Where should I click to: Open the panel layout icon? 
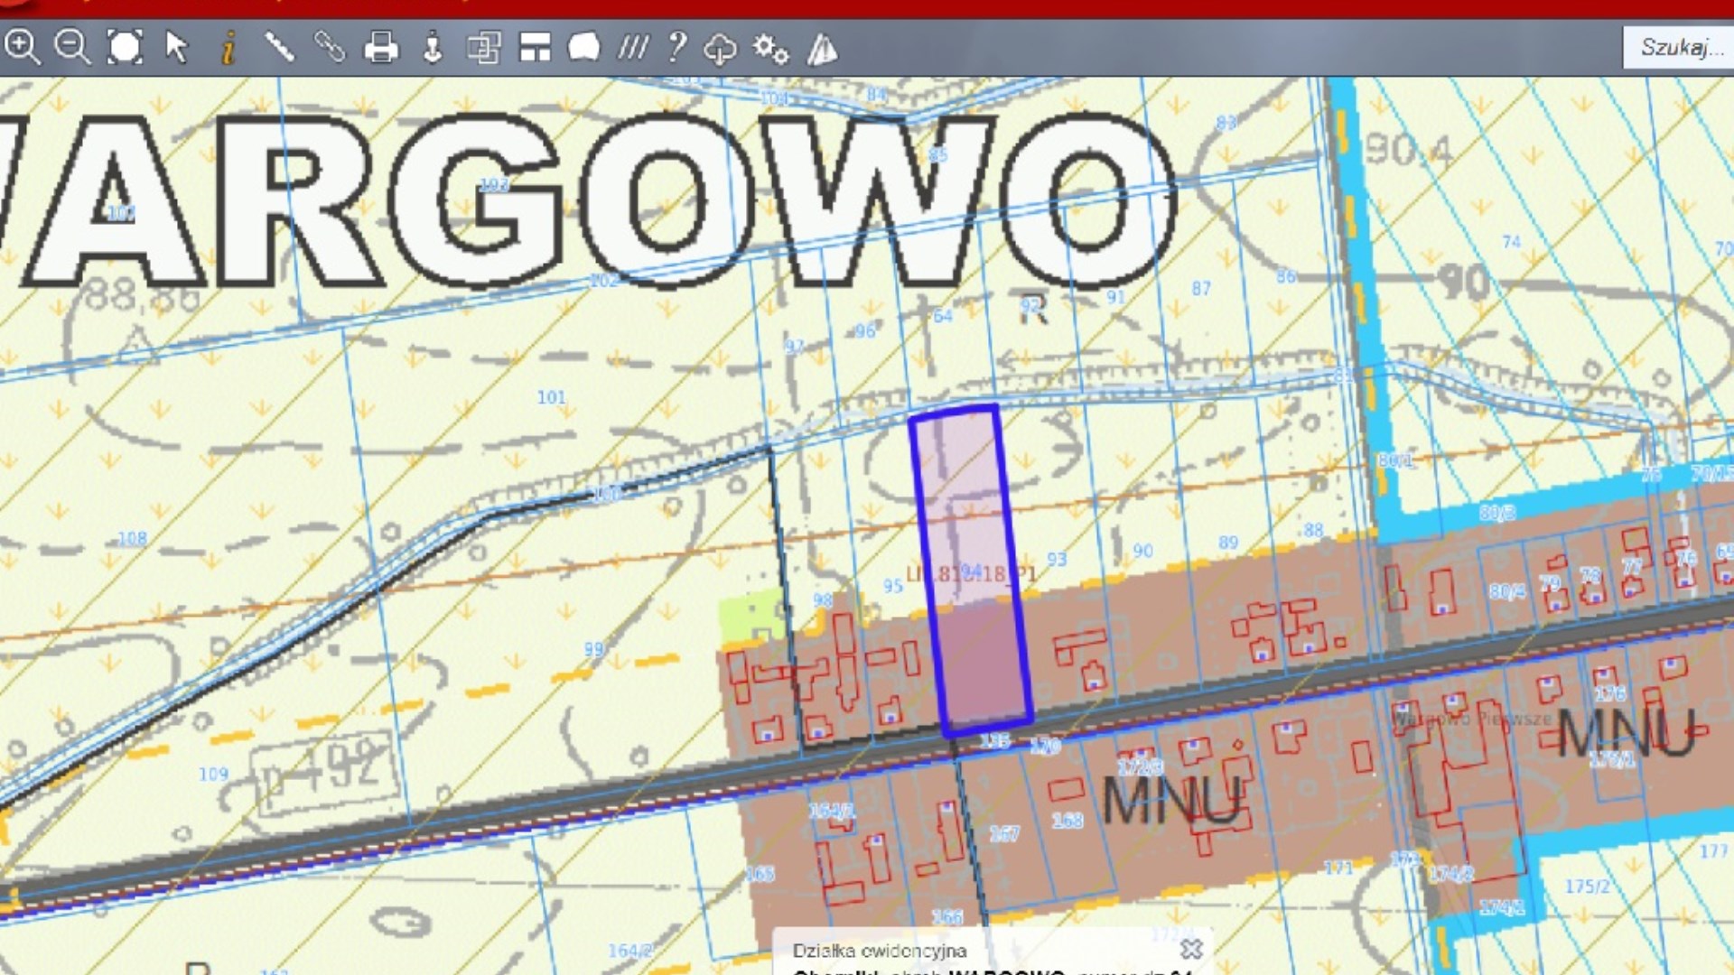[x=535, y=47]
